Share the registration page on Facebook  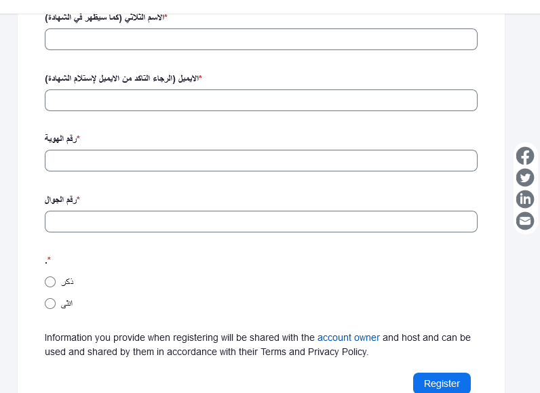(x=525, y=156)
